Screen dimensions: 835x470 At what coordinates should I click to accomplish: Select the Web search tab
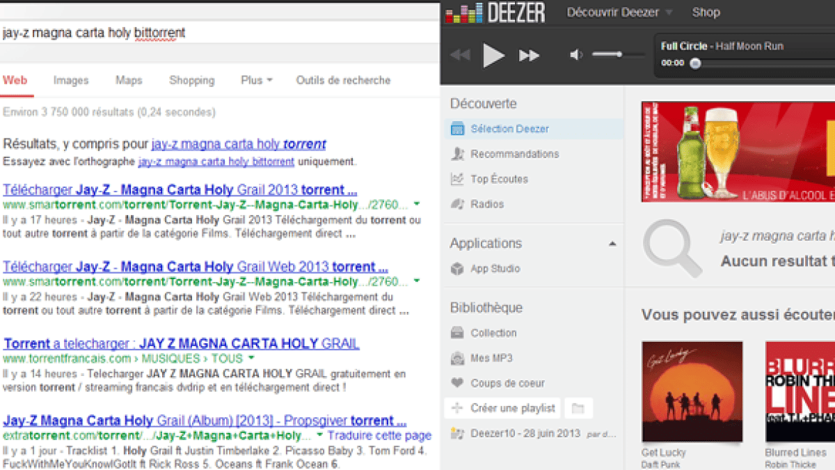[x=15, y=80]
